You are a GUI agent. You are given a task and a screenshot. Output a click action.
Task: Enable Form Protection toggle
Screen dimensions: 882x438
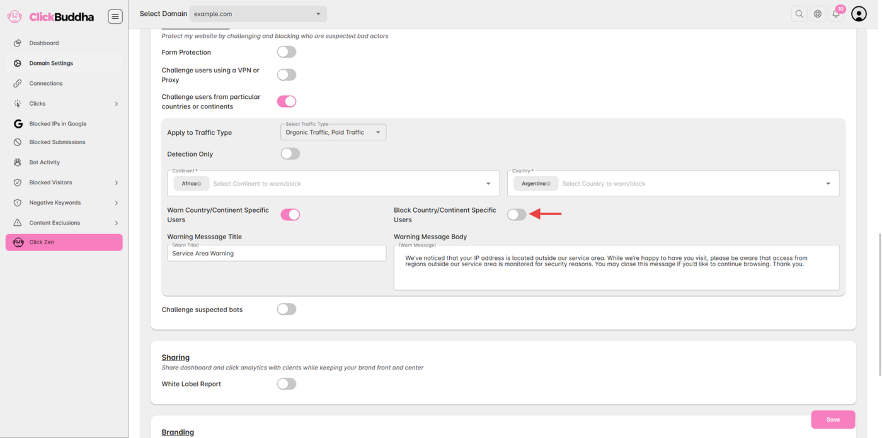[x=287, y=52]
